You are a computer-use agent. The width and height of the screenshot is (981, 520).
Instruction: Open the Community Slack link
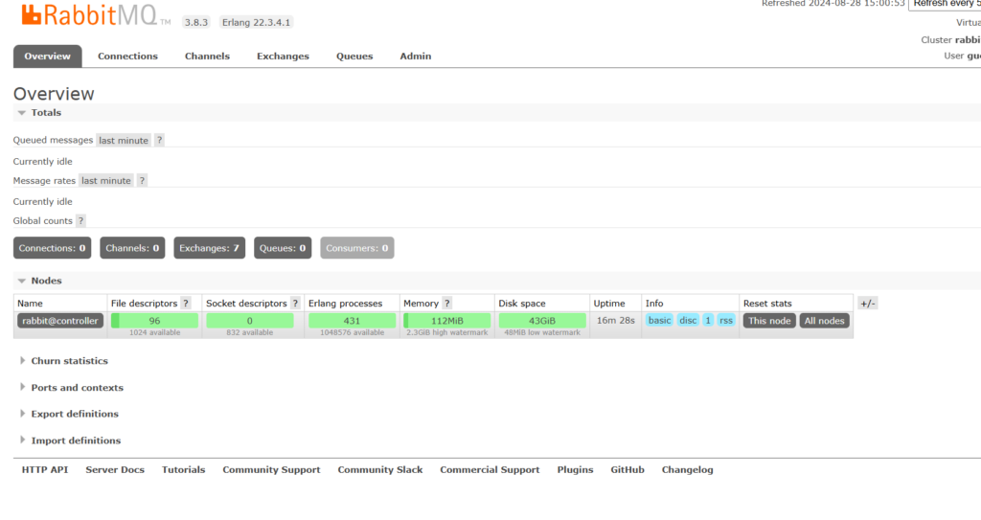click(x=380, y=470)
